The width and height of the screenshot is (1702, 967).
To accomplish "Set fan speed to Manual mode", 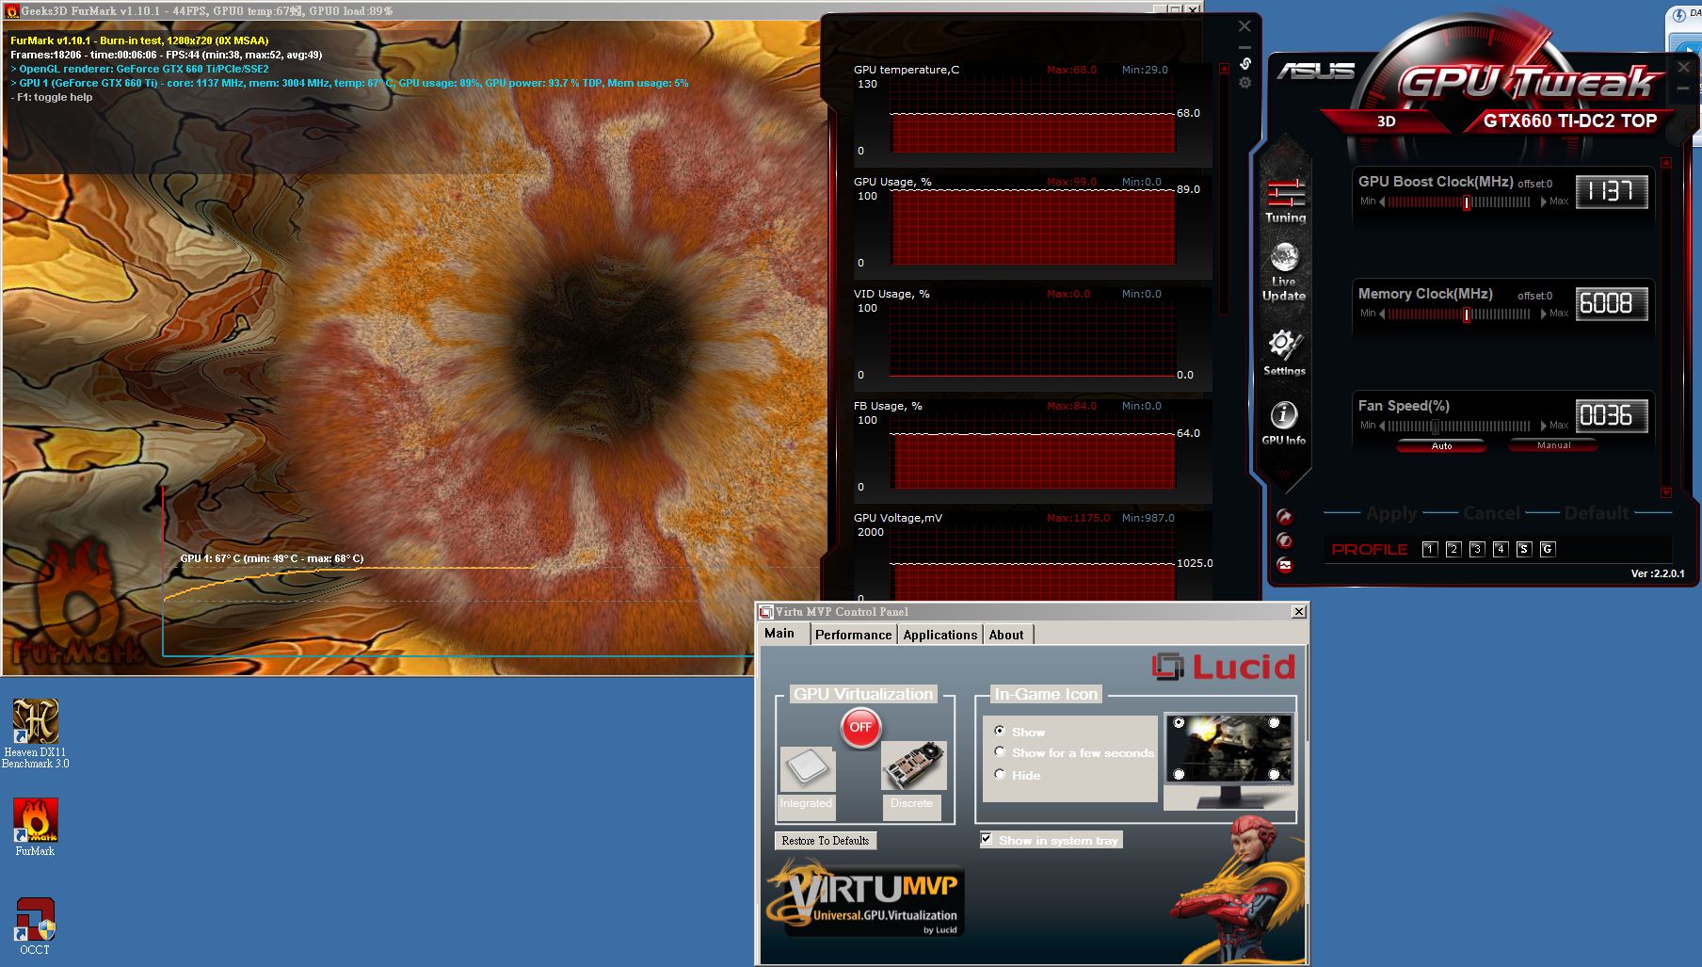I will coord(1553,446).
